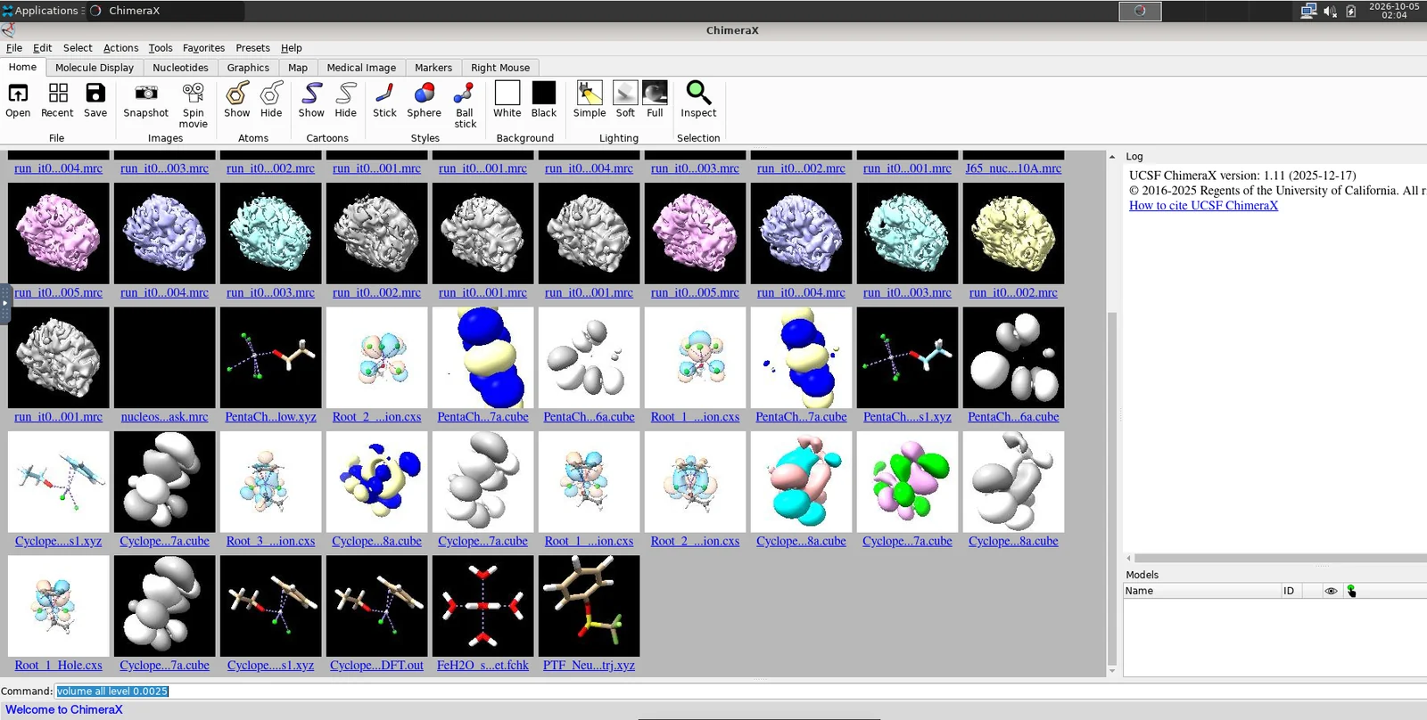Open the File menu
Viewport: 1427px width, 720px height.
click(14, 48)
